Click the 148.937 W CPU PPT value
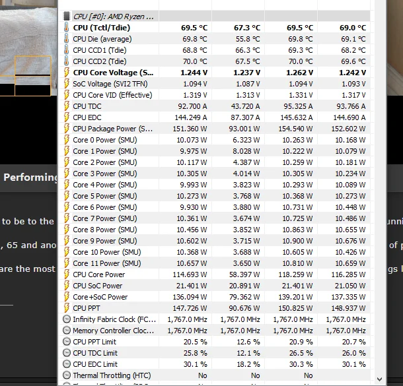 click(x=348, y=308)
